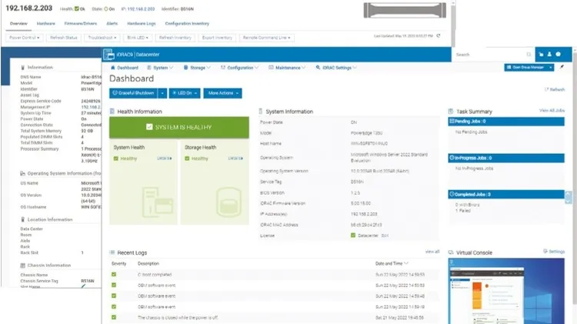This screenshot has height=324, width=577.
Task: Click the pin icon beside Open Group Manager
Action: tap(562, 68)
